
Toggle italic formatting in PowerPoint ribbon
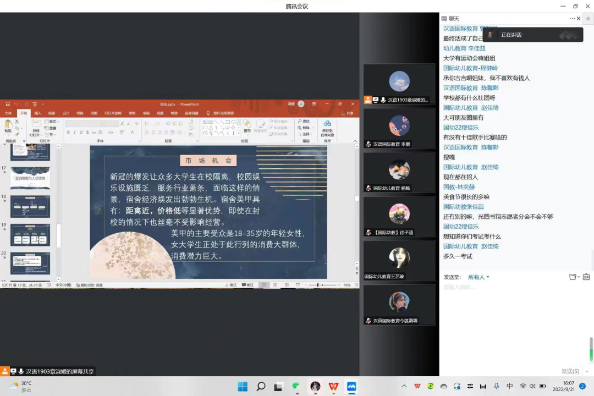(75, 132)
